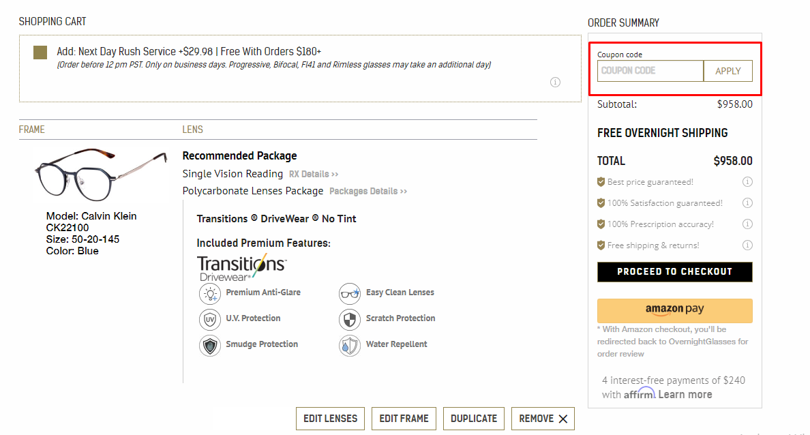Click the Calvin Klein frame thumbnail
The height and width of the screenshot is (435, 810).
click(100, 175)
